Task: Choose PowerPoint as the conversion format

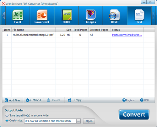Action: (42, 16)
